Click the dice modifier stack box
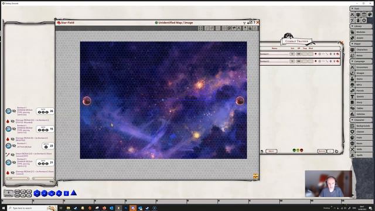375x211 pixels. click(9, 193)
